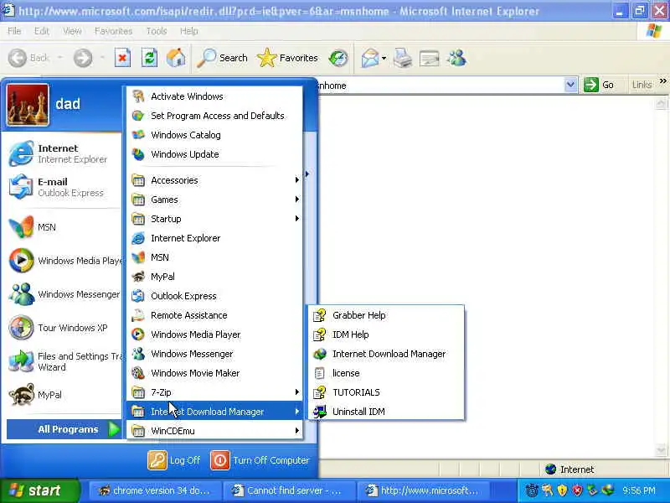
Task: Expand the address bar dropdown
Action: 570,85
